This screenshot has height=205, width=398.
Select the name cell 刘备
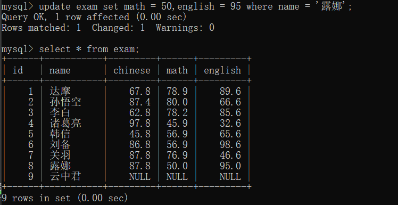[x=60, y=144]
